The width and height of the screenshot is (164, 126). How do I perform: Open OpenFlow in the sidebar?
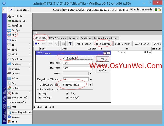(x=19, y=59)
